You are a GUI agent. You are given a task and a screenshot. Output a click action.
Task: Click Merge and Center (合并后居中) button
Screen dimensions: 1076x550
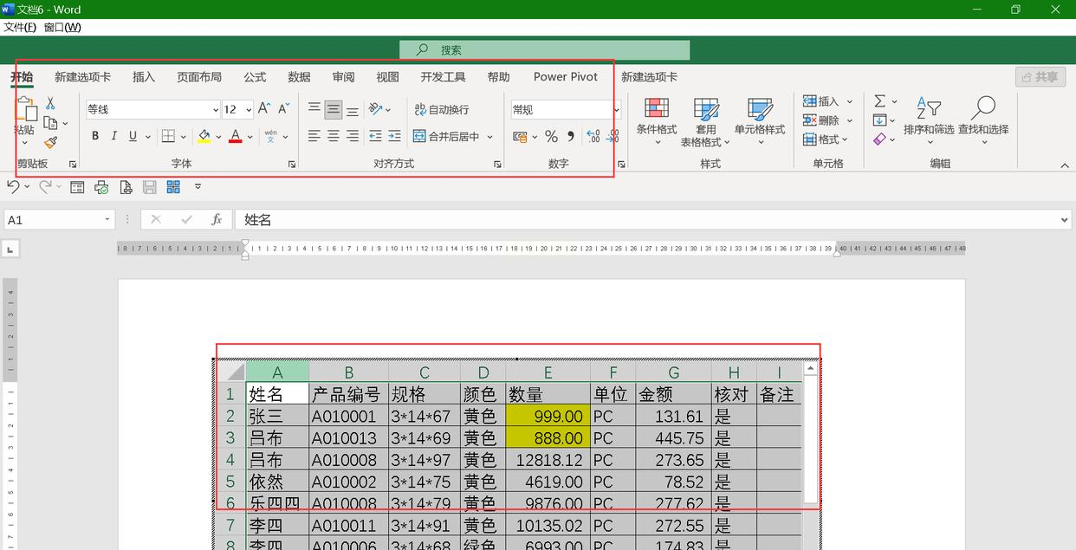point(445,136)
